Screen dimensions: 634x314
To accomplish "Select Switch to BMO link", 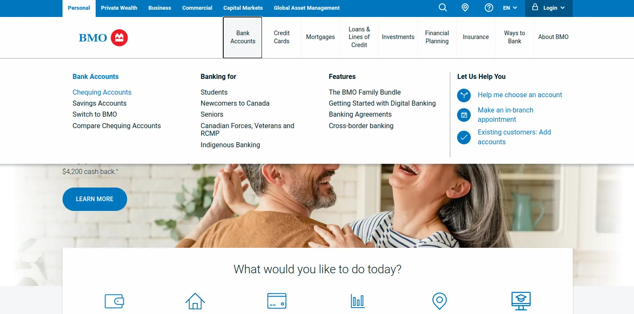I will tap(95, 115).
